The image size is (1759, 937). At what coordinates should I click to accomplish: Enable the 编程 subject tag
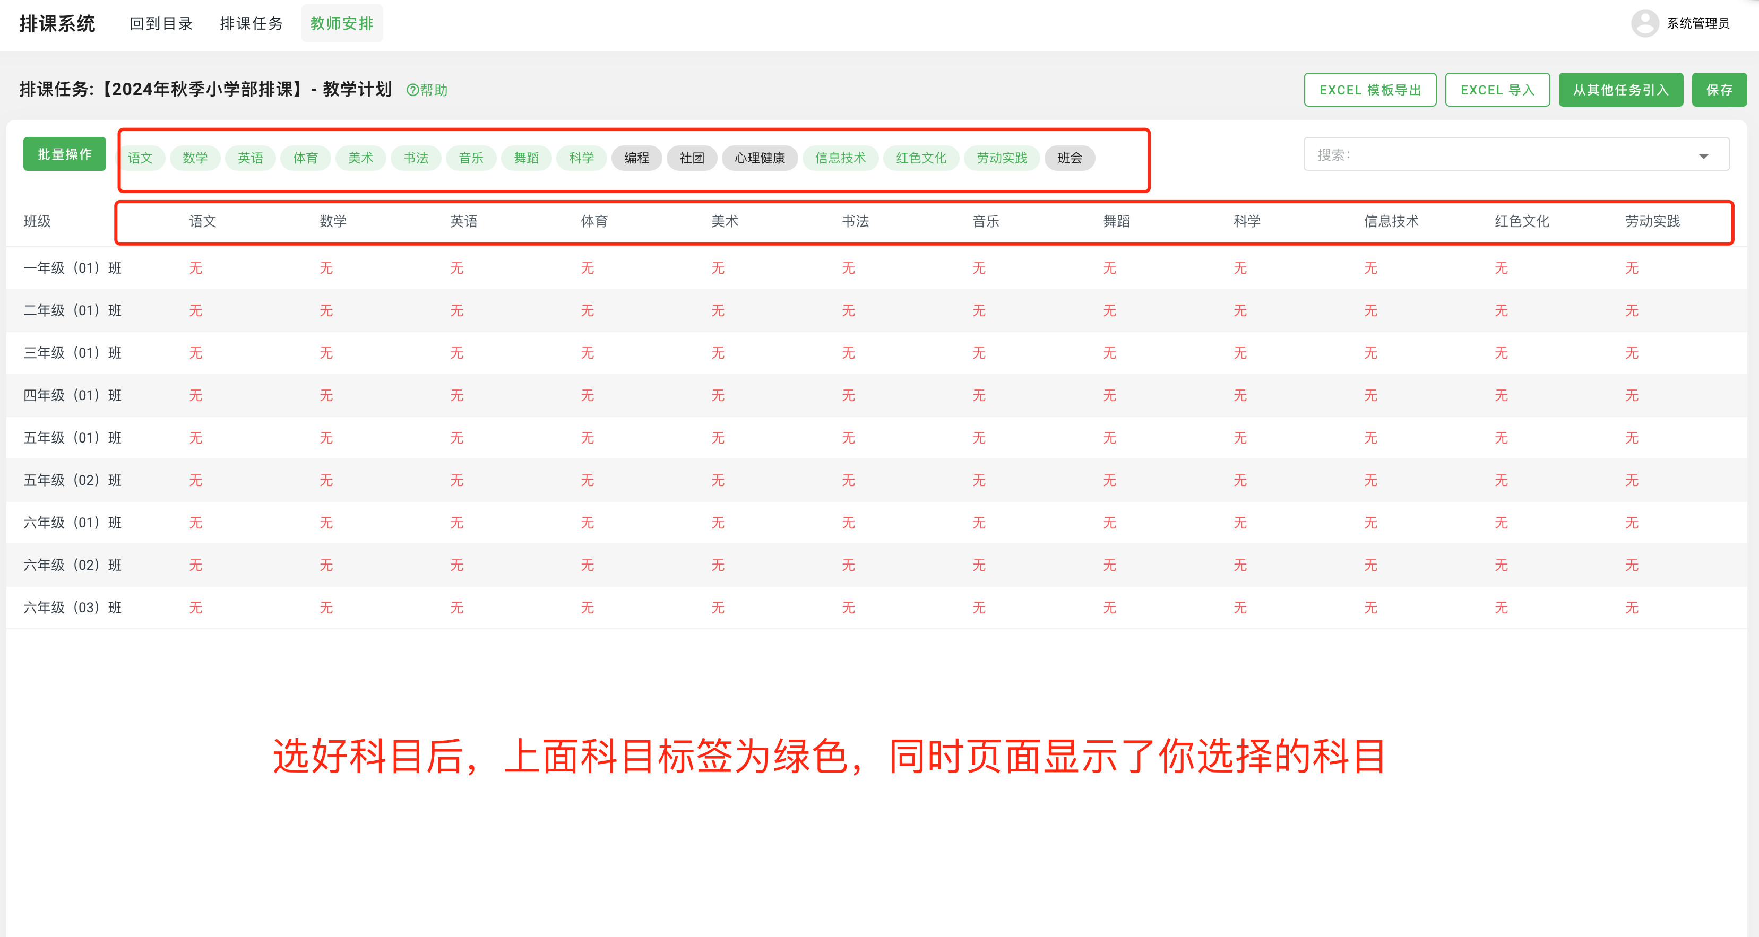(x=636, y=158)
